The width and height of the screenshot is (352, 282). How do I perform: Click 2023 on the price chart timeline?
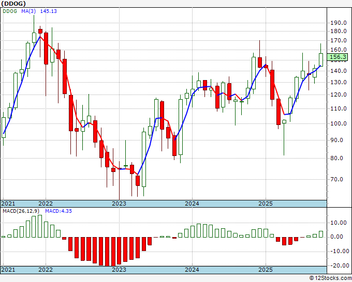click(119, 203)
